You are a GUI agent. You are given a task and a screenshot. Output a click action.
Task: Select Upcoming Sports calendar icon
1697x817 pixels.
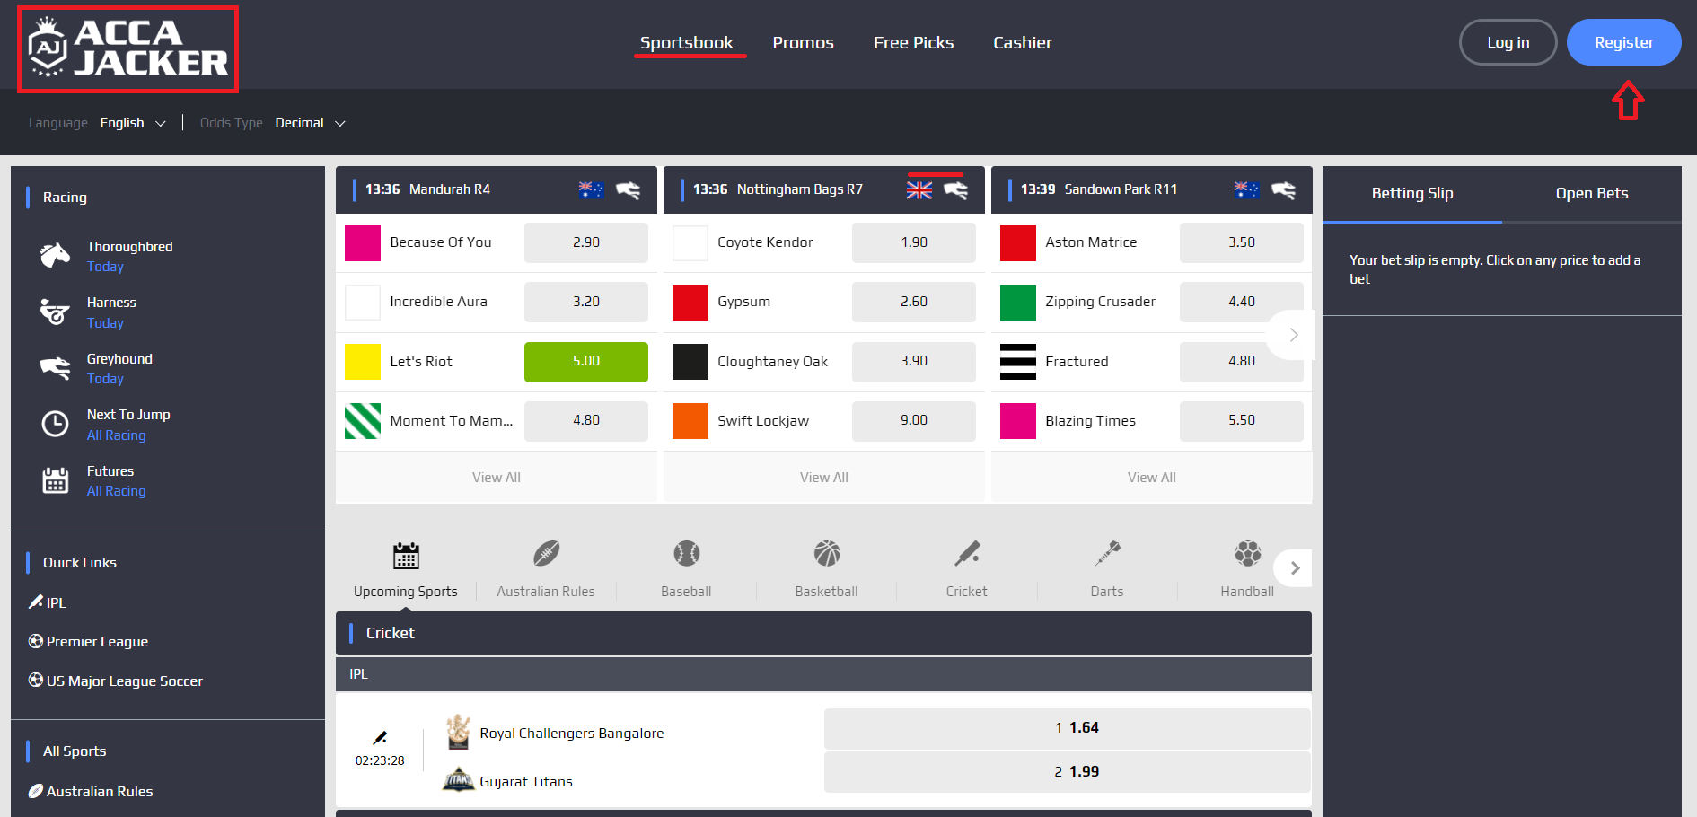(x=406, y=556)
